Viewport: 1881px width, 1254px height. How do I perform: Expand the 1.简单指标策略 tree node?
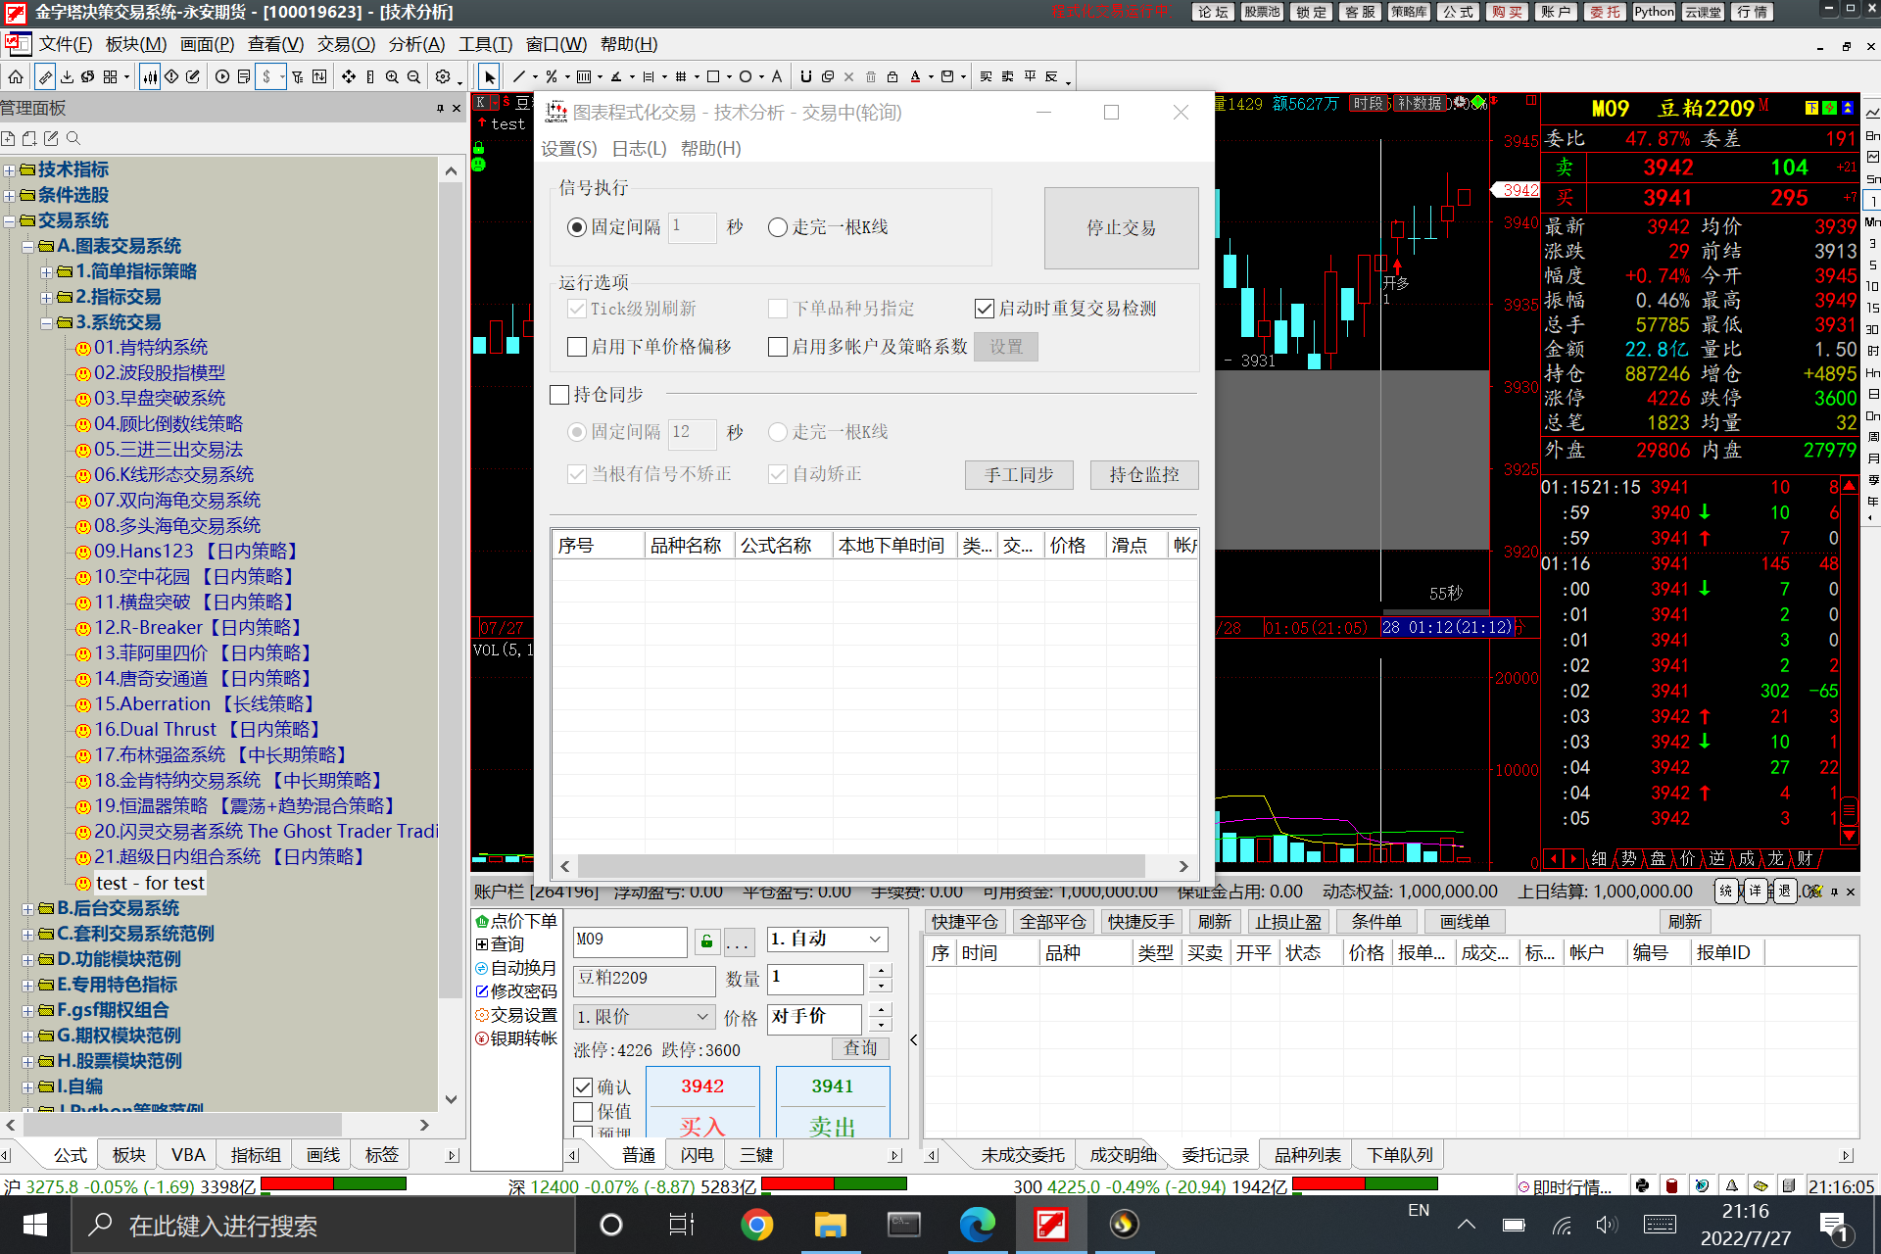(46, 272)
